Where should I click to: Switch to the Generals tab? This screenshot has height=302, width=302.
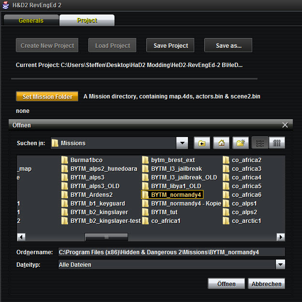[31, 21]
